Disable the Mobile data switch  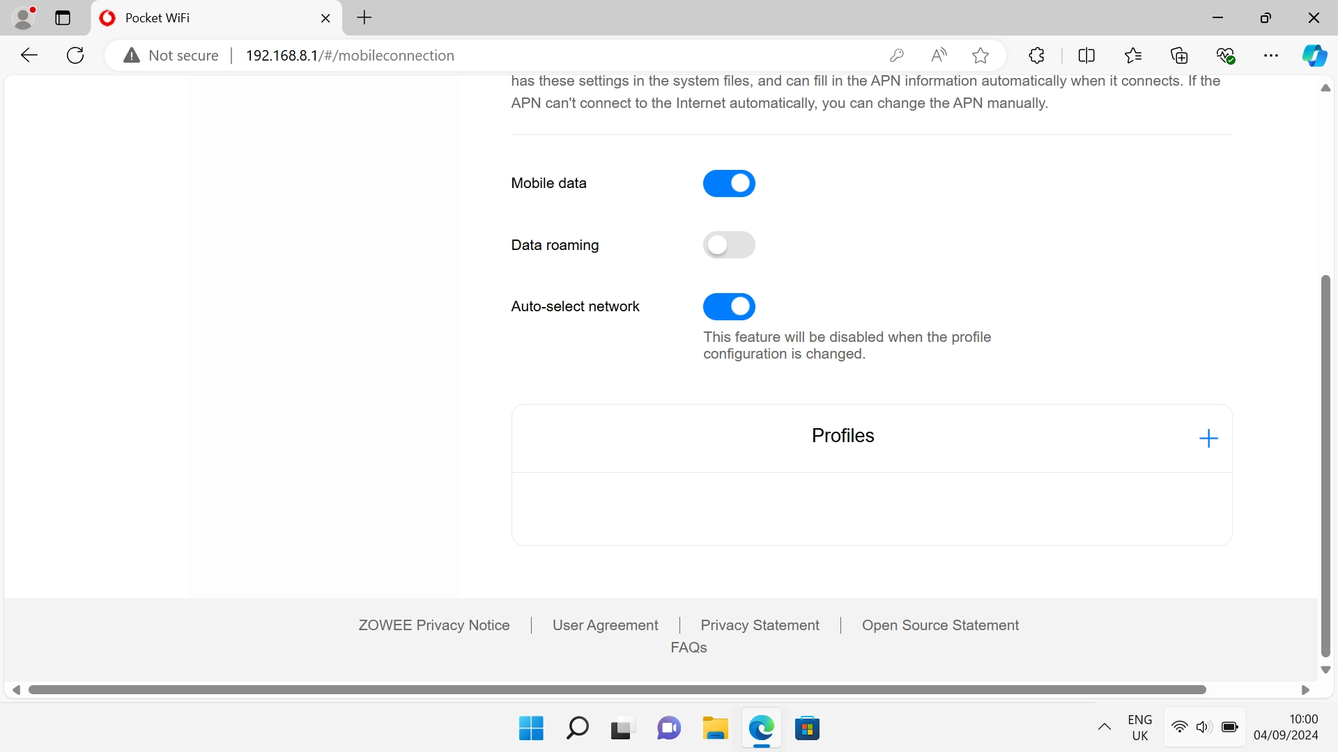[729, 183]
